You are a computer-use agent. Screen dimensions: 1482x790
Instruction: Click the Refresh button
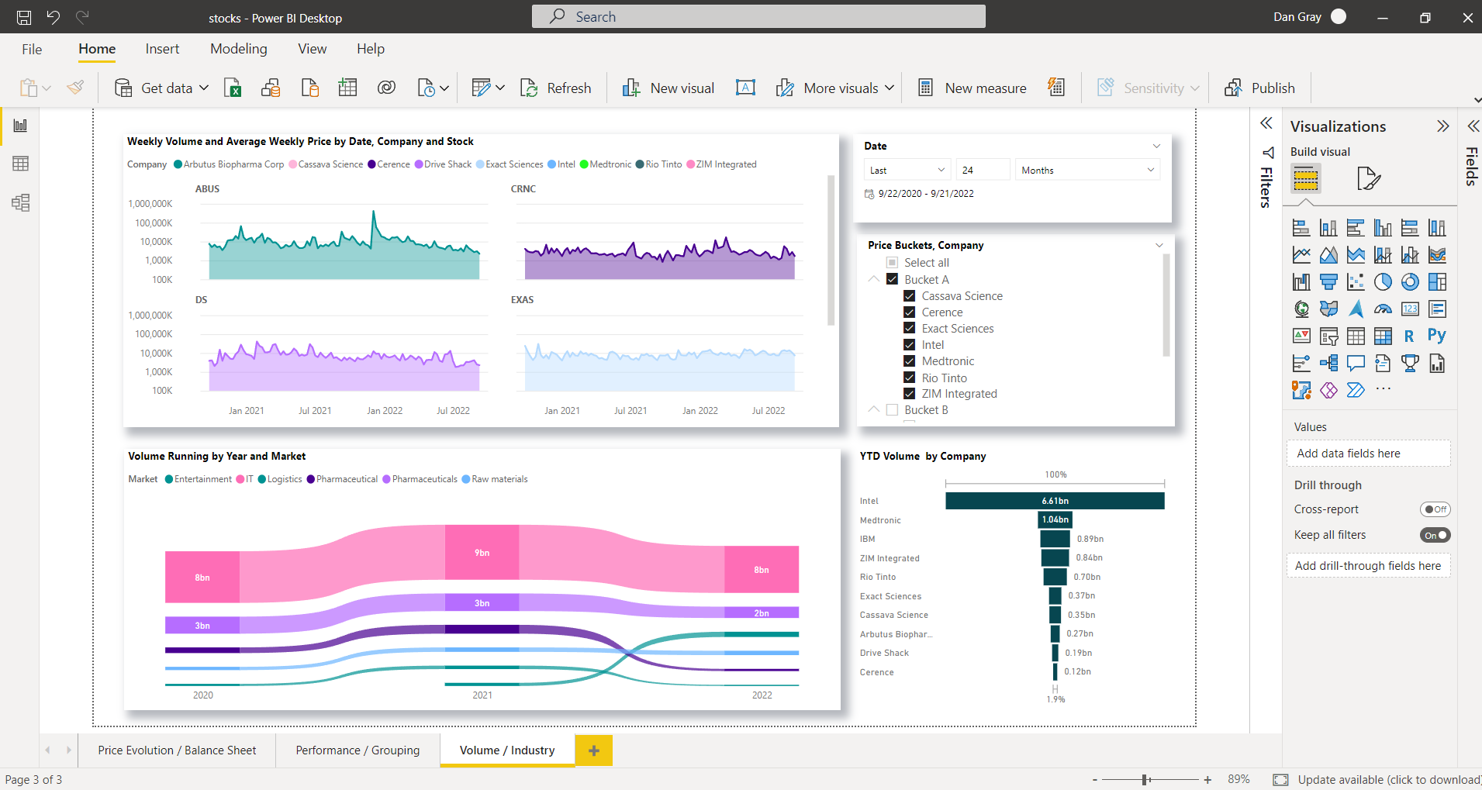[556, 88]
